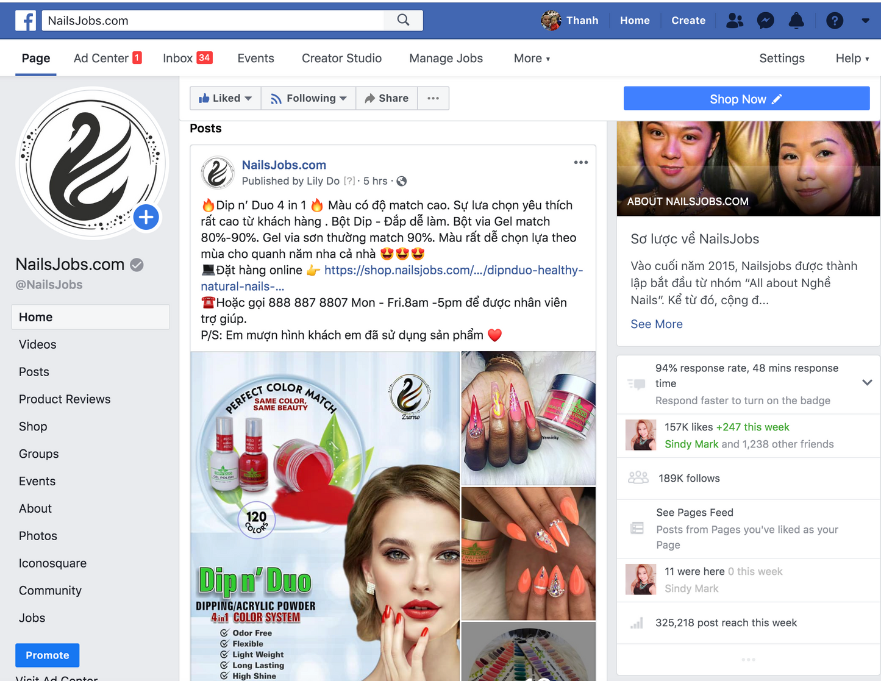881x681 pixels.
Task: Select Posts in the left sidebar
Action: (x=34, y=372)
